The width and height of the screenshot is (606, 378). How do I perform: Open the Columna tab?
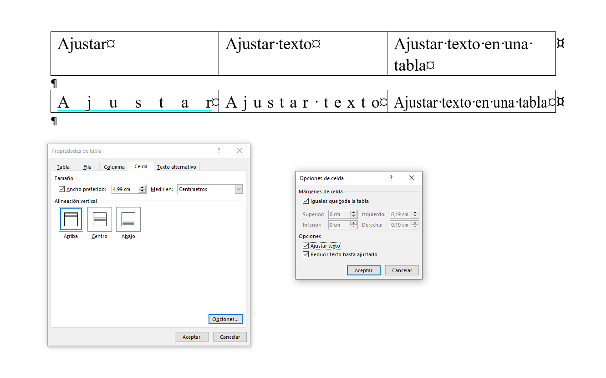114,167
